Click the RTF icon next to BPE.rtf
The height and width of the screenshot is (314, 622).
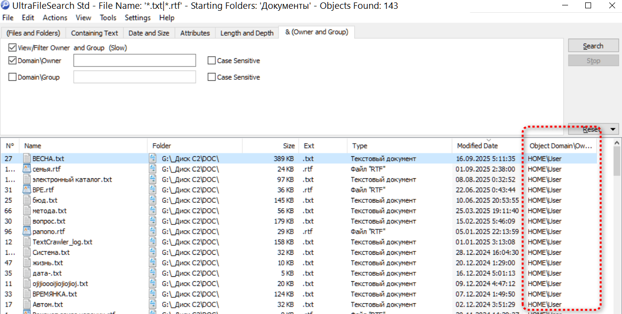[x=27, y=190]
